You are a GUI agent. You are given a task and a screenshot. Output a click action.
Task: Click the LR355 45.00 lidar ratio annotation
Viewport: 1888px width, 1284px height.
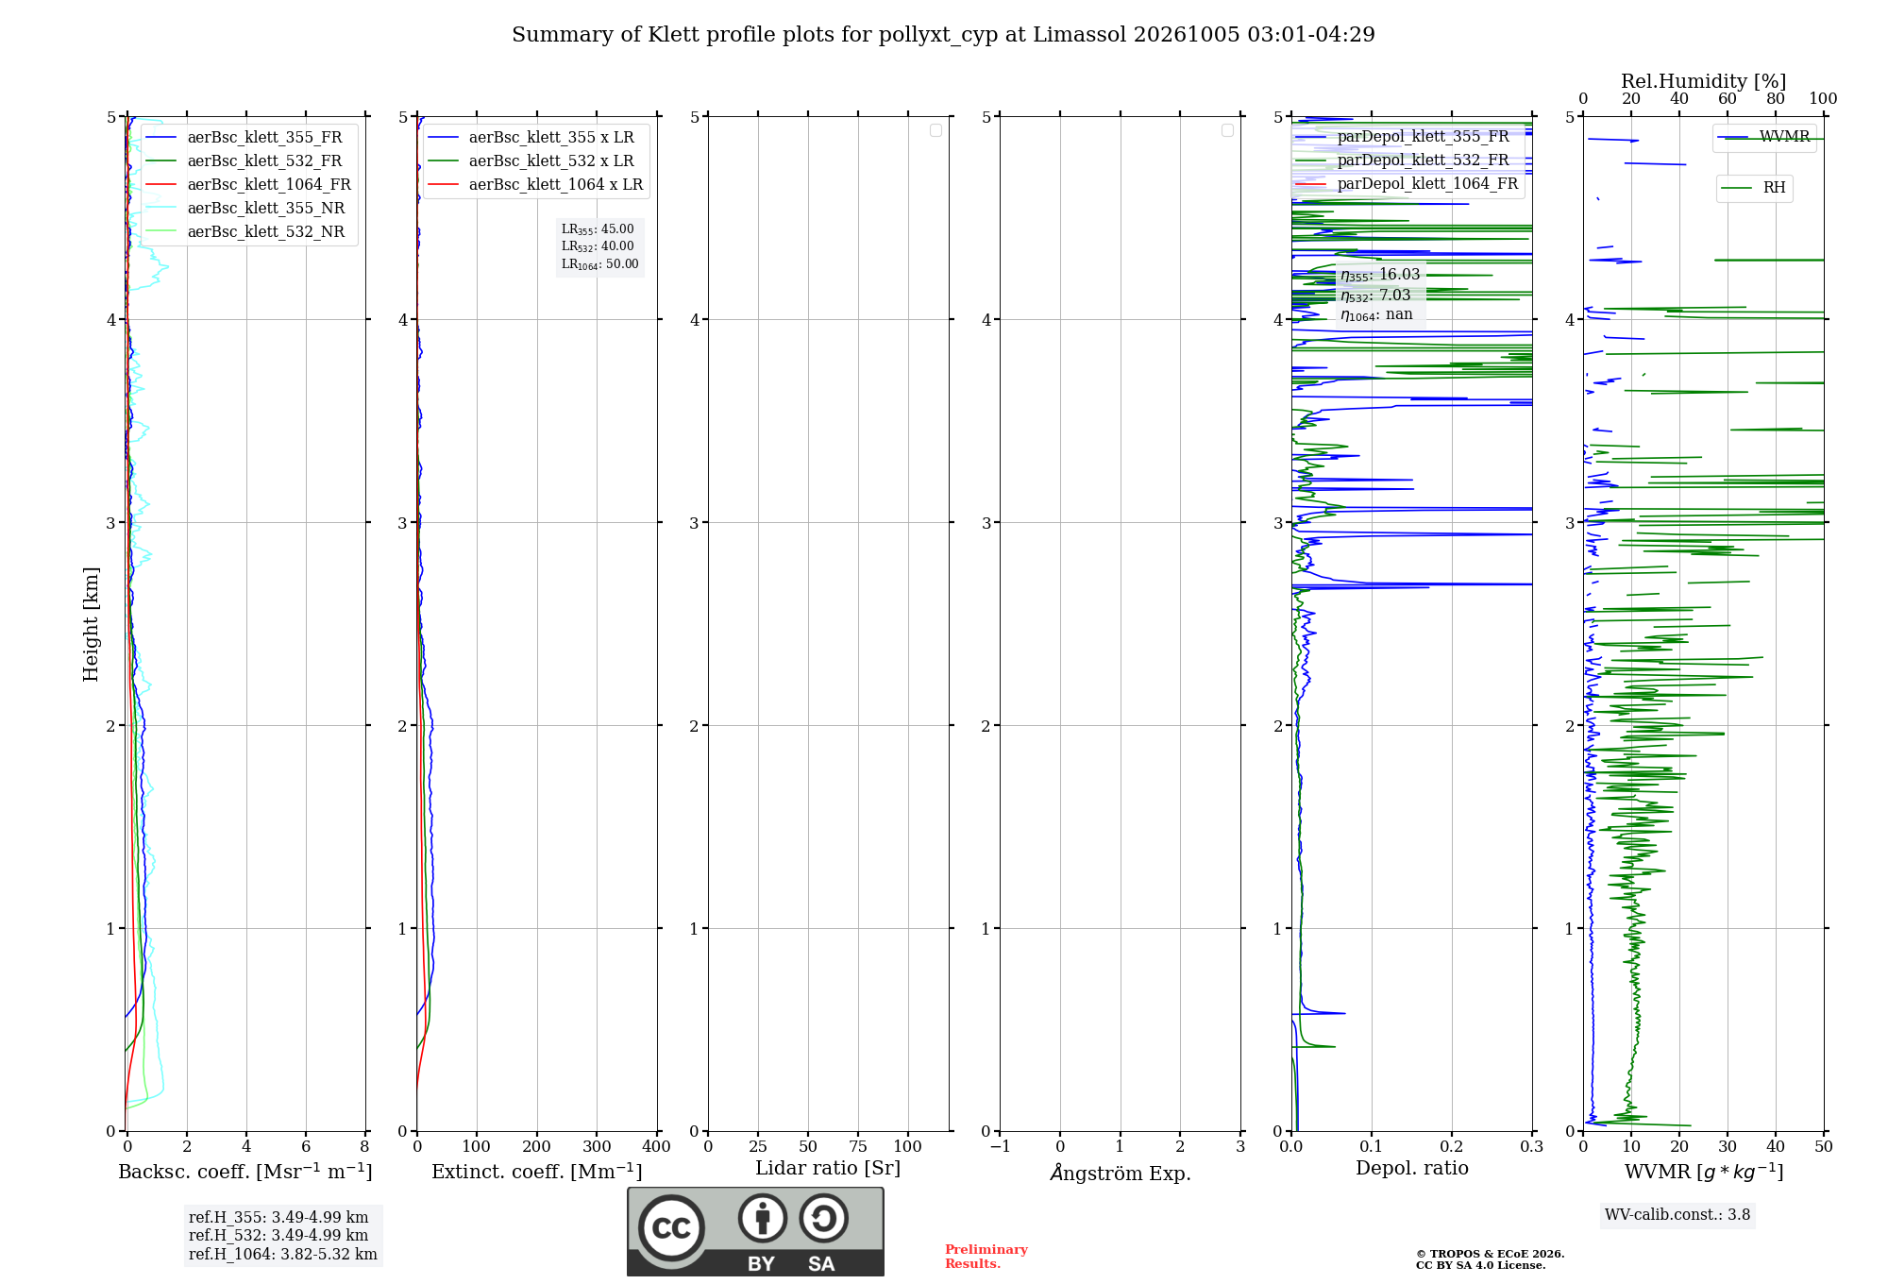click(598, 229)
